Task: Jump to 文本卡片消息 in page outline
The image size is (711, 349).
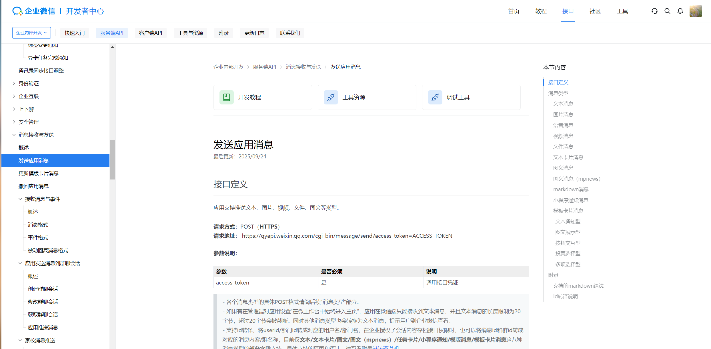Action: pyautogui.click(x=568, y=157)
